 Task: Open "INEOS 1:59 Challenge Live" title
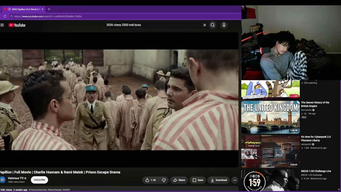pyautogui.click(x=316, y=171)
